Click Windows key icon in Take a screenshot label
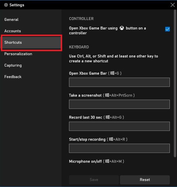The image size is (177, 187). click(x=107, y=95)
